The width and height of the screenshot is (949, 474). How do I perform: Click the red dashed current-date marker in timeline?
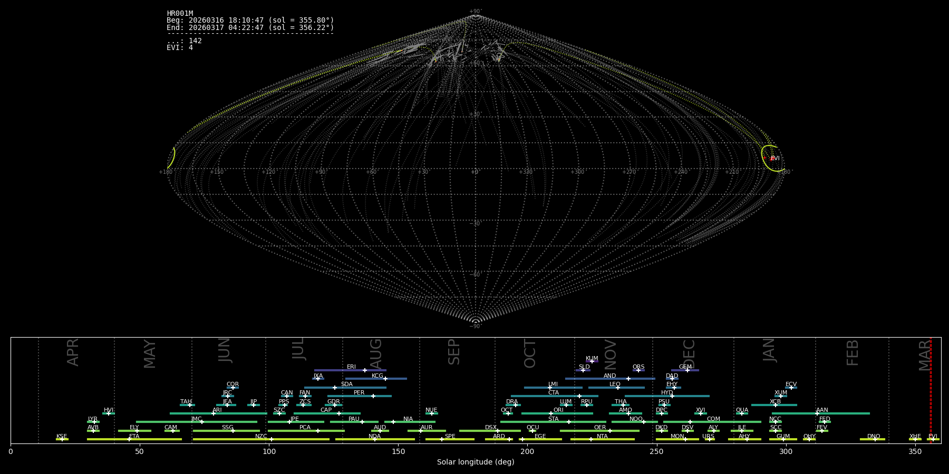[931, 390]
